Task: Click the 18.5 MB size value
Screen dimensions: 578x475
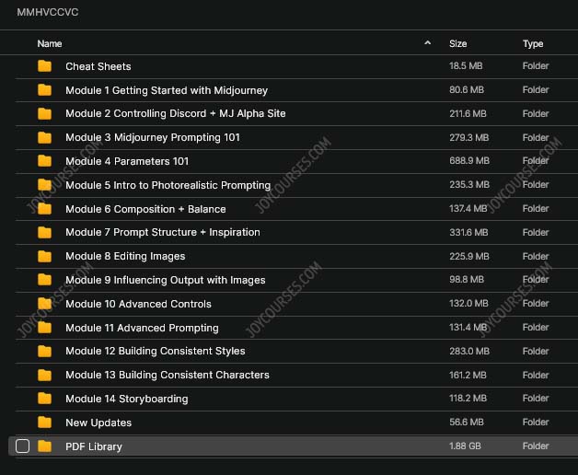Action: point(466,66)
